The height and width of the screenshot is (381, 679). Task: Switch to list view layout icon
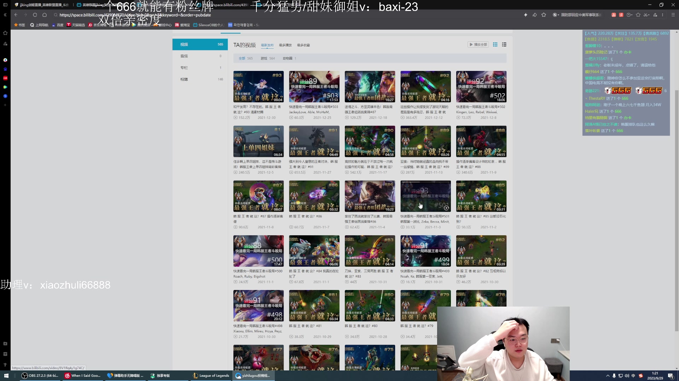(504, 44)
